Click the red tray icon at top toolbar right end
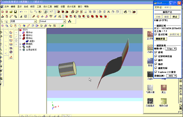 pyautogui.click(x=134, y=12)
